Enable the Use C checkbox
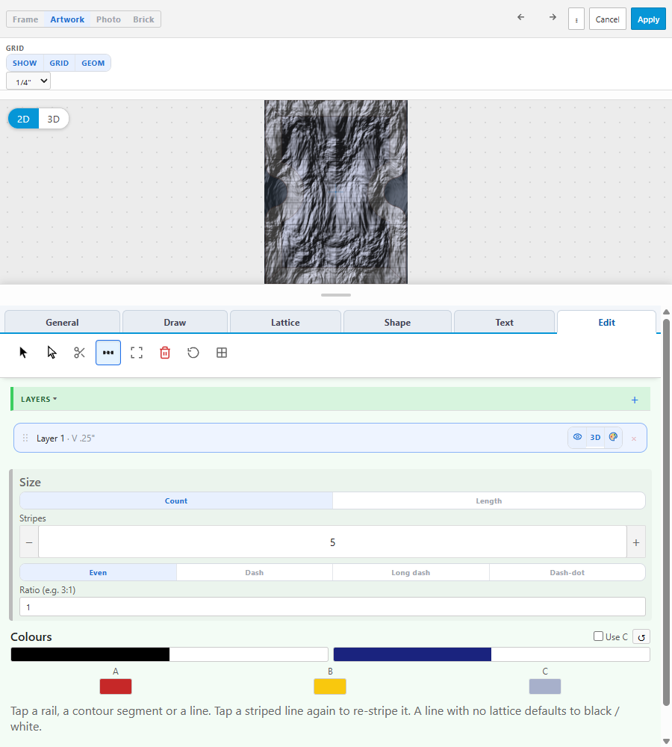The image size is (672, 747). pyautogui.click(x=598, y=636)
